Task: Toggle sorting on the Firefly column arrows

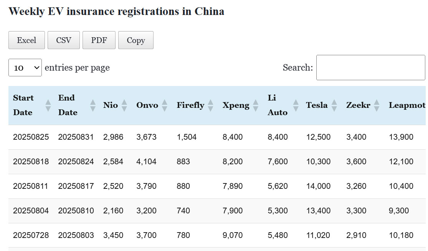Action: coord(210,105)
